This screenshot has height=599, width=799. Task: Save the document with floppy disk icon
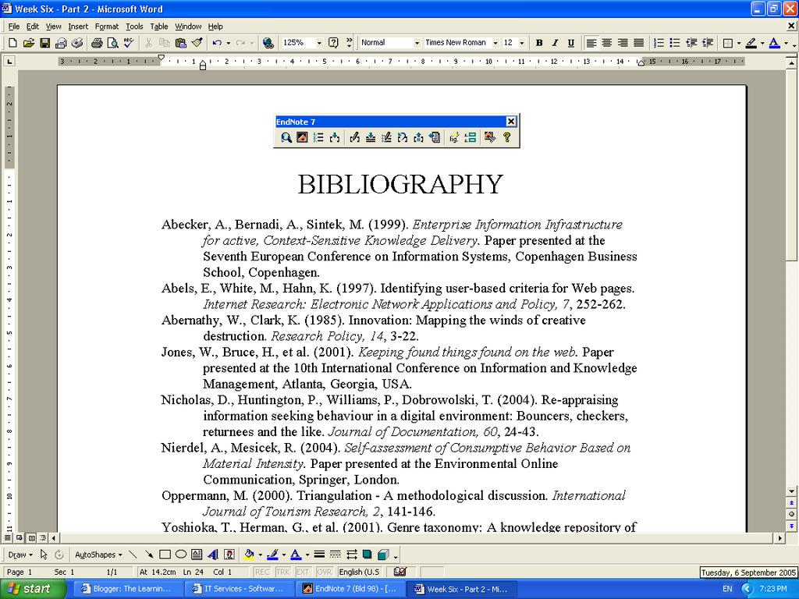[44, 43]
